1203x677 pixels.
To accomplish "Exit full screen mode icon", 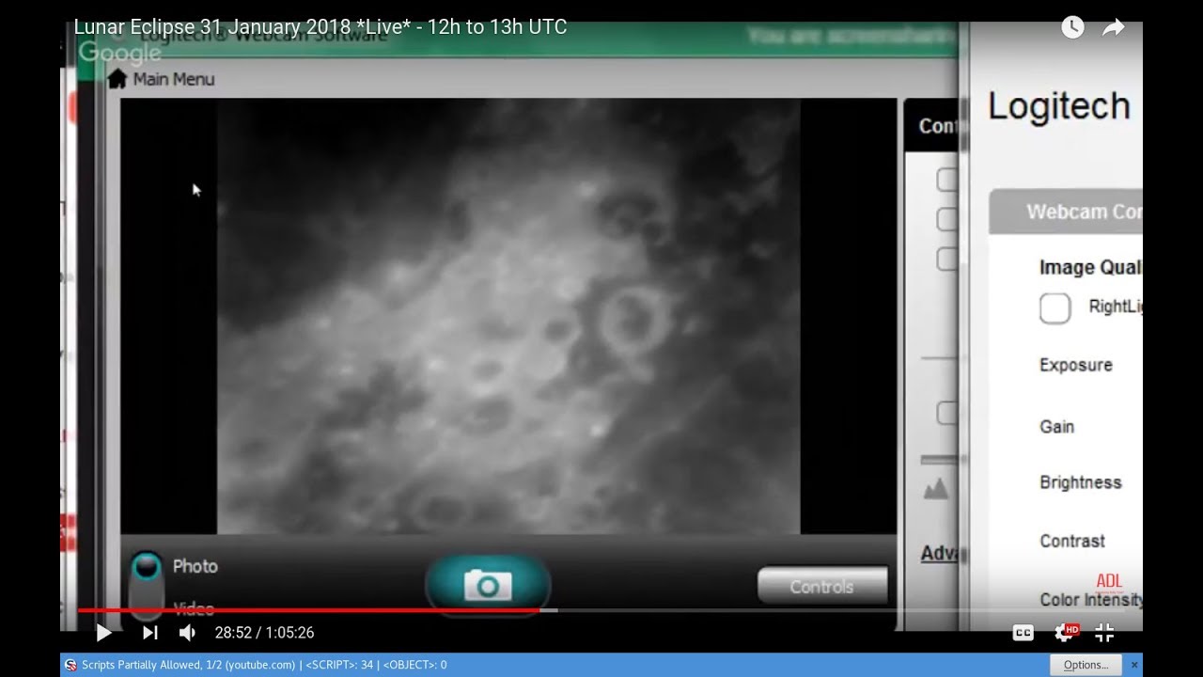I will tap(1104, 633).
